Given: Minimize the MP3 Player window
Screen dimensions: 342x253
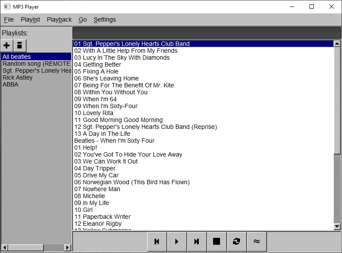Looking at the screenshot, I should point(292,7).
